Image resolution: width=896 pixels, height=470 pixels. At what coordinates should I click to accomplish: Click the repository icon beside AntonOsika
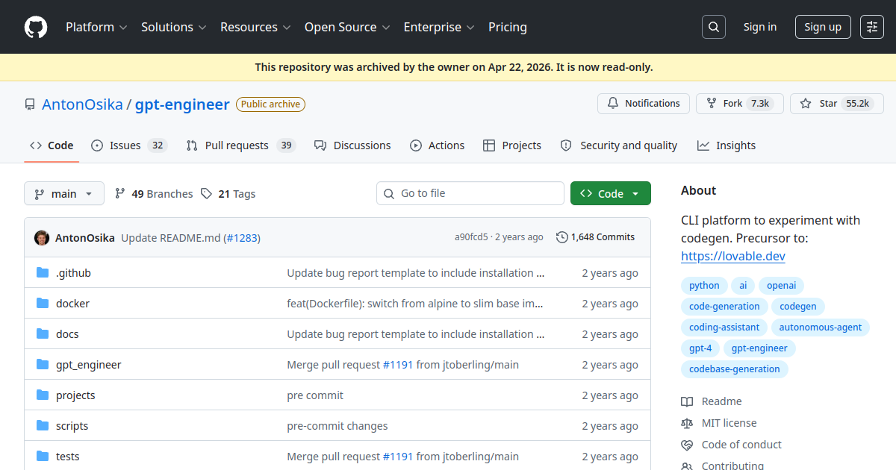[x=30, y=104]
